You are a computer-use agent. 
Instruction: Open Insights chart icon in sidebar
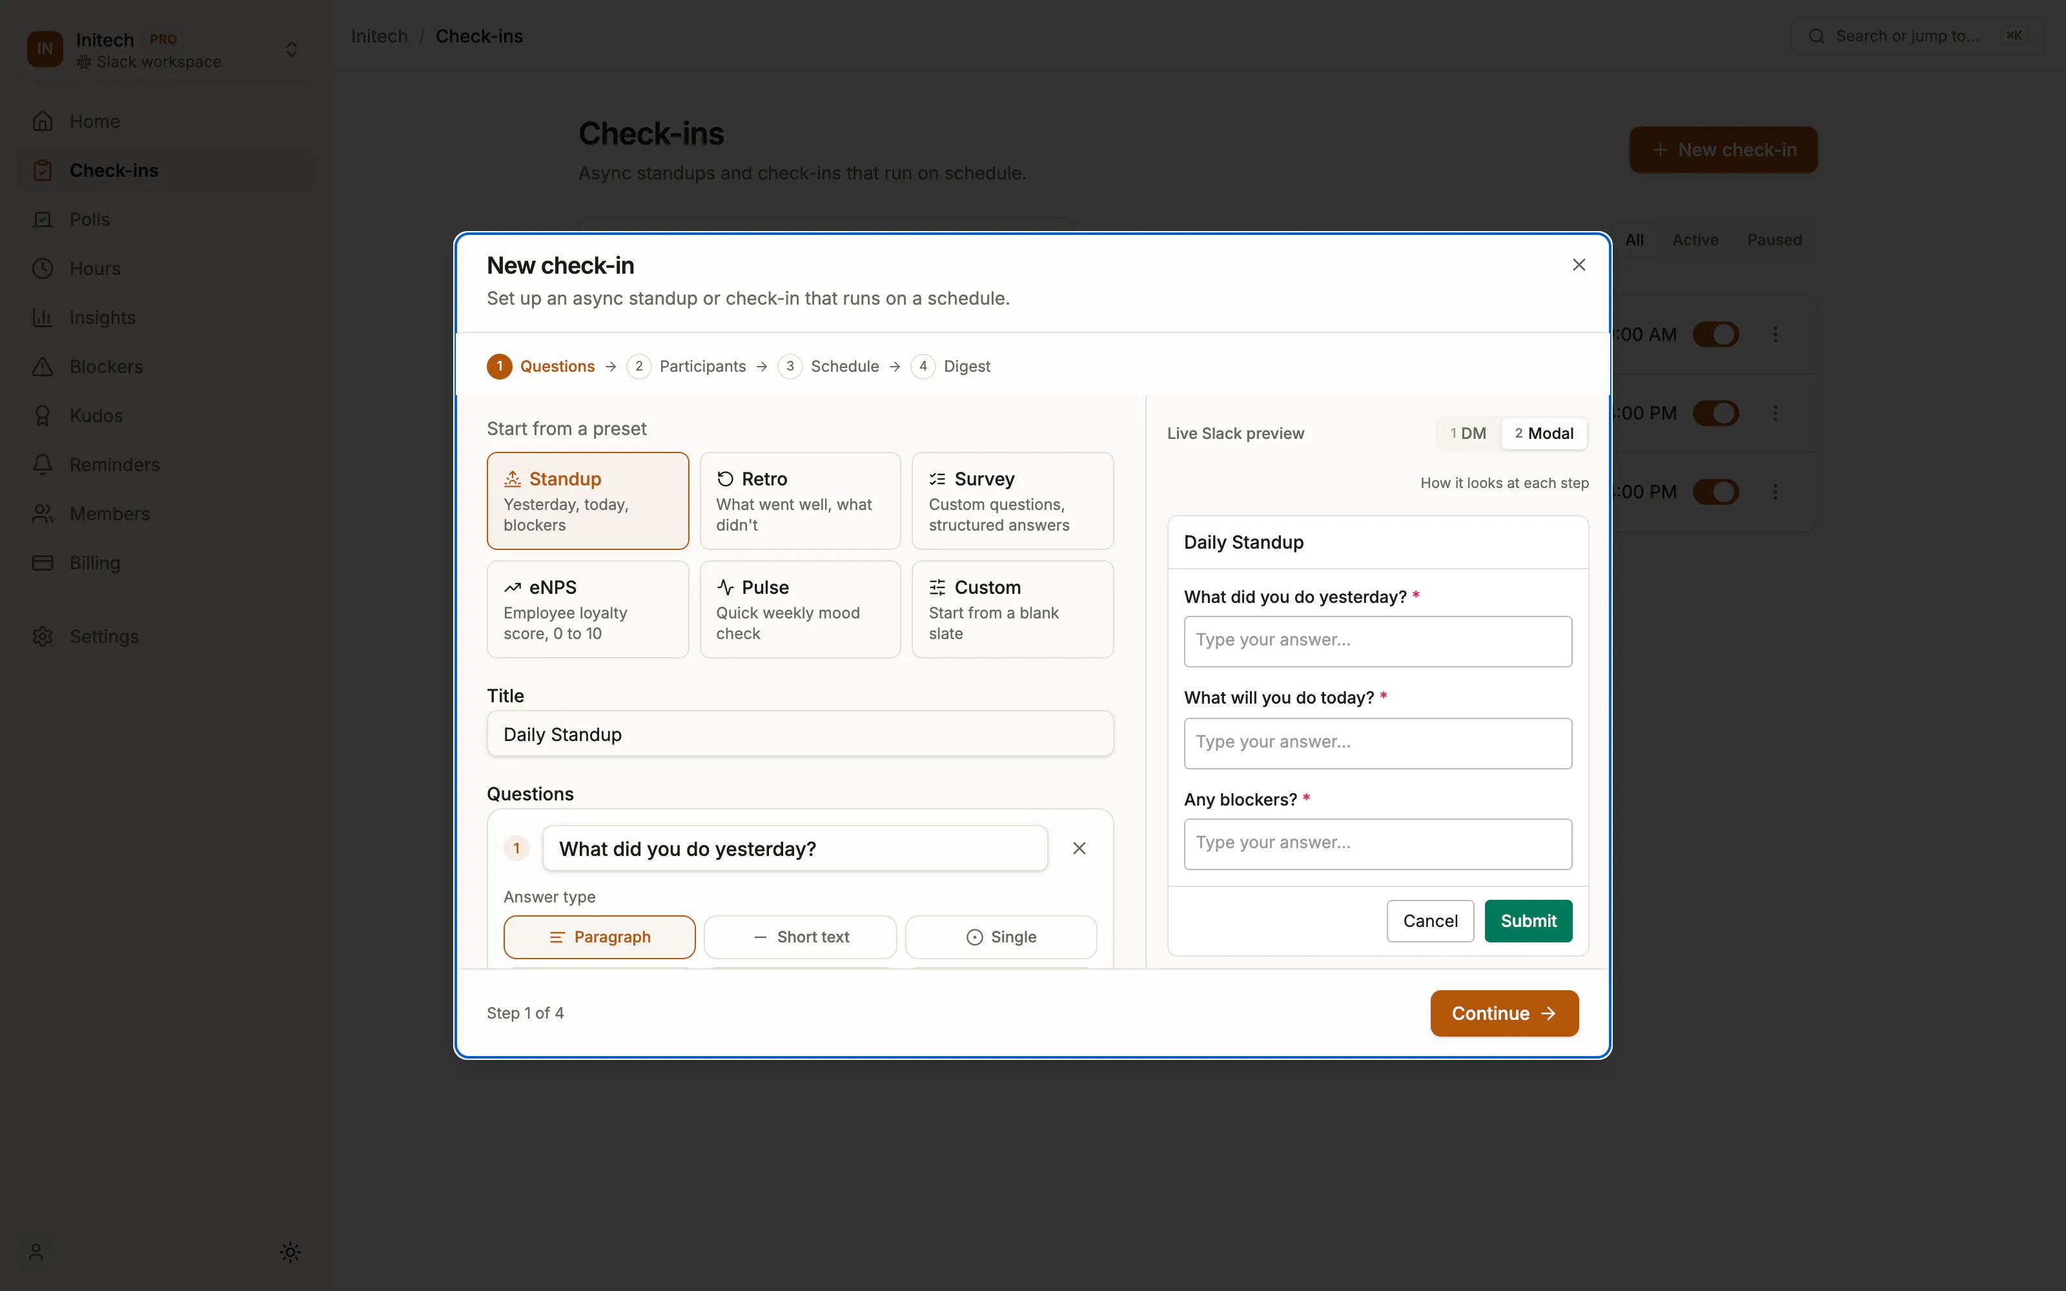[43, 318]
